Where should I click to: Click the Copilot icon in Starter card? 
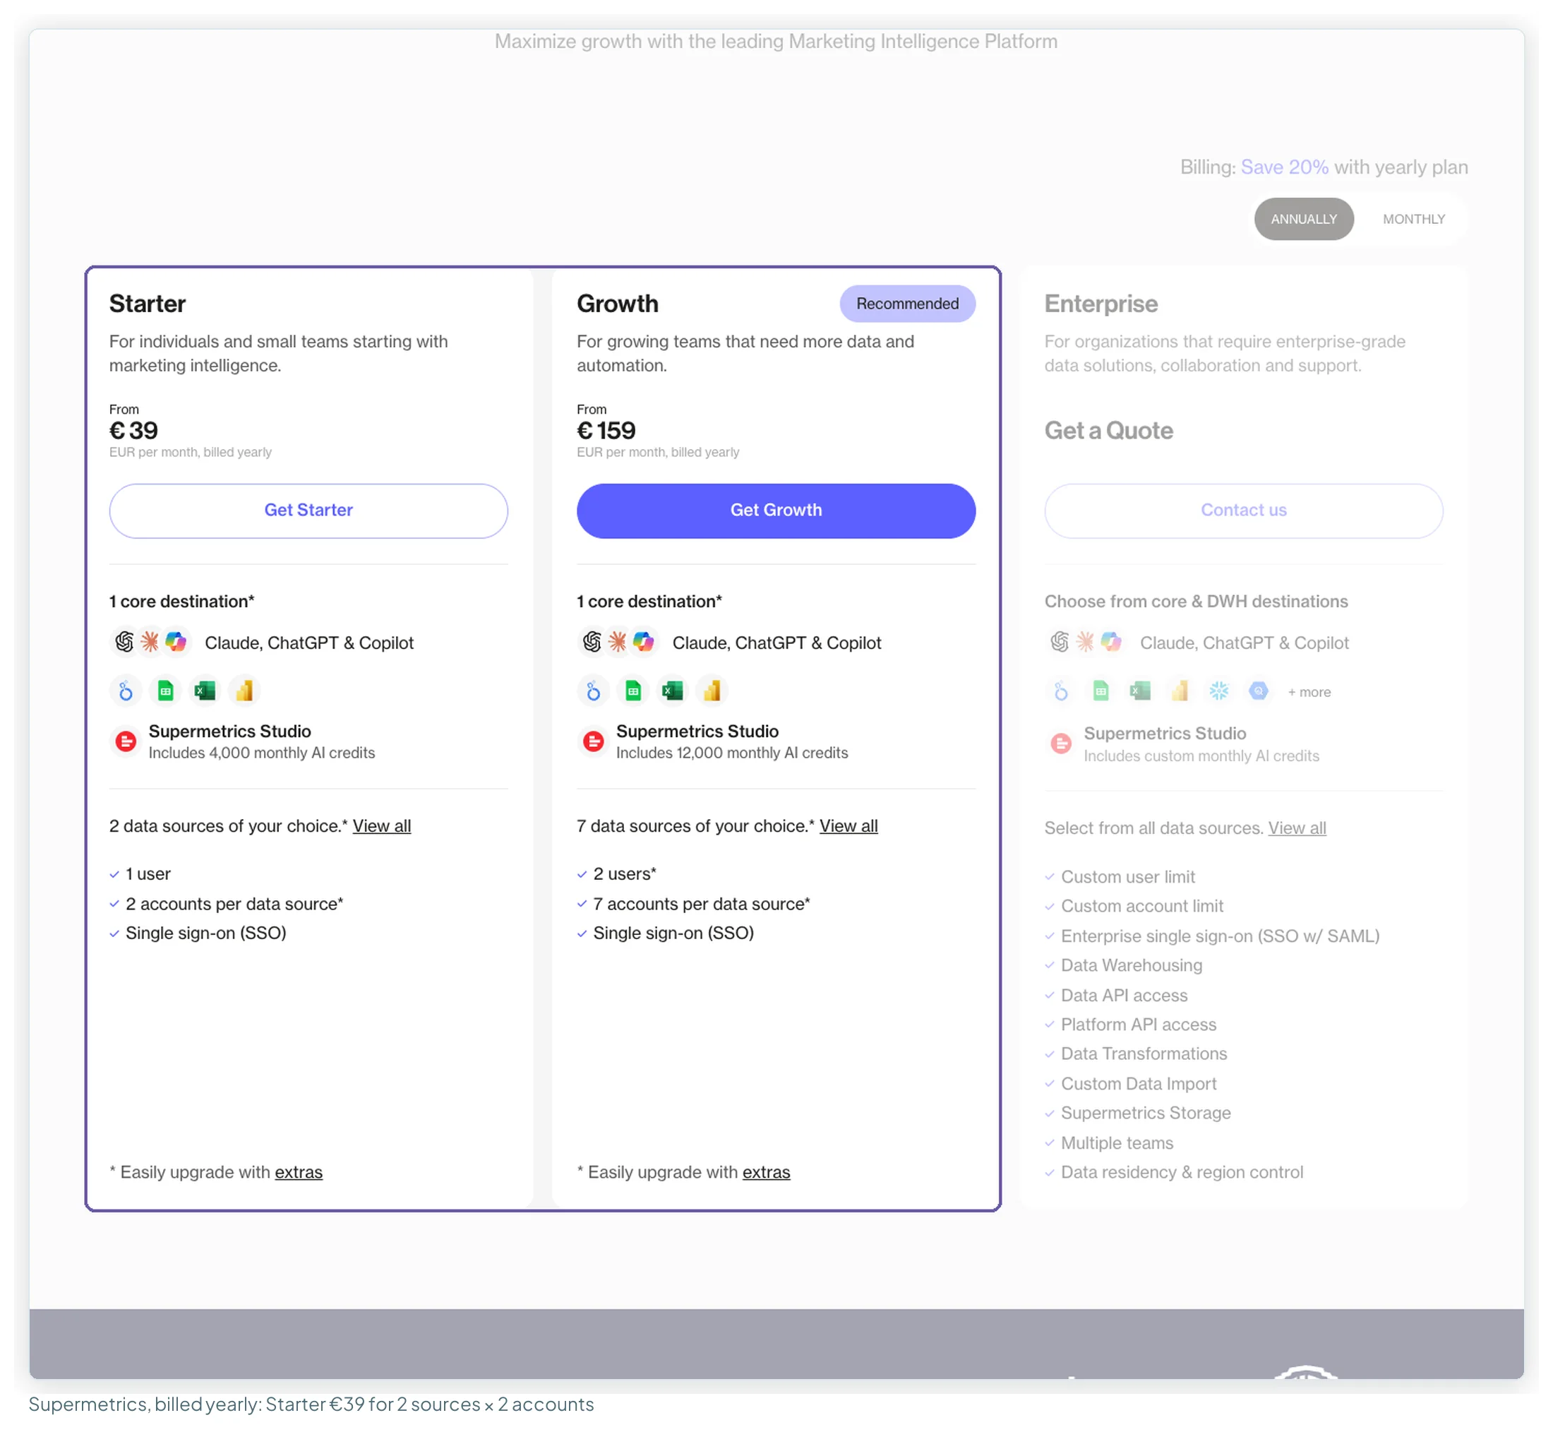[x=176, y=643]
